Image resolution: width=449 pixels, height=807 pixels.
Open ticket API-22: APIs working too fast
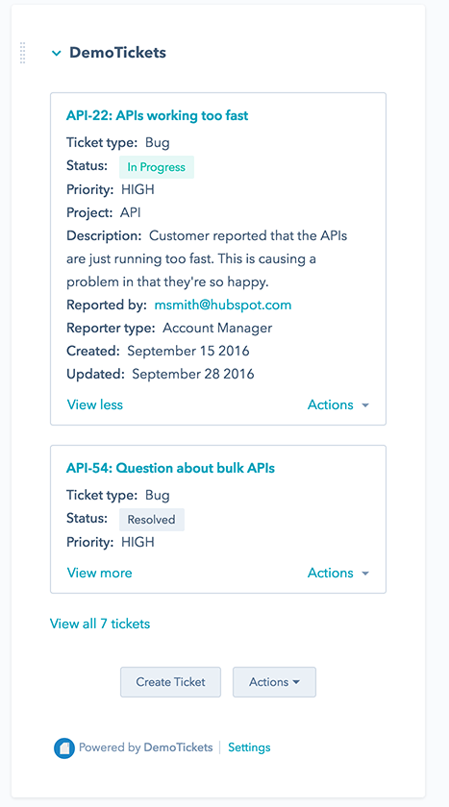157,115
